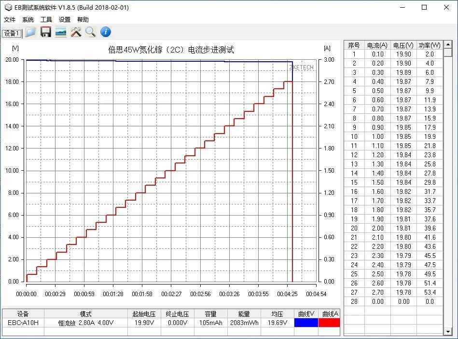The width and height of the screenshot is (458, 339).
Task: Click the application icon in the title bar
Action: click(9, 7)
